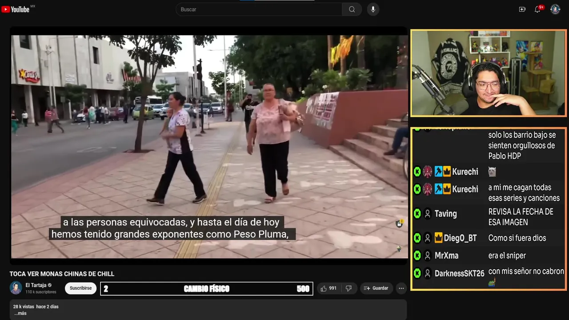The width and height of the screenshot is (569, 320).
Task: Click the video player frame
Action: (209, 147)
